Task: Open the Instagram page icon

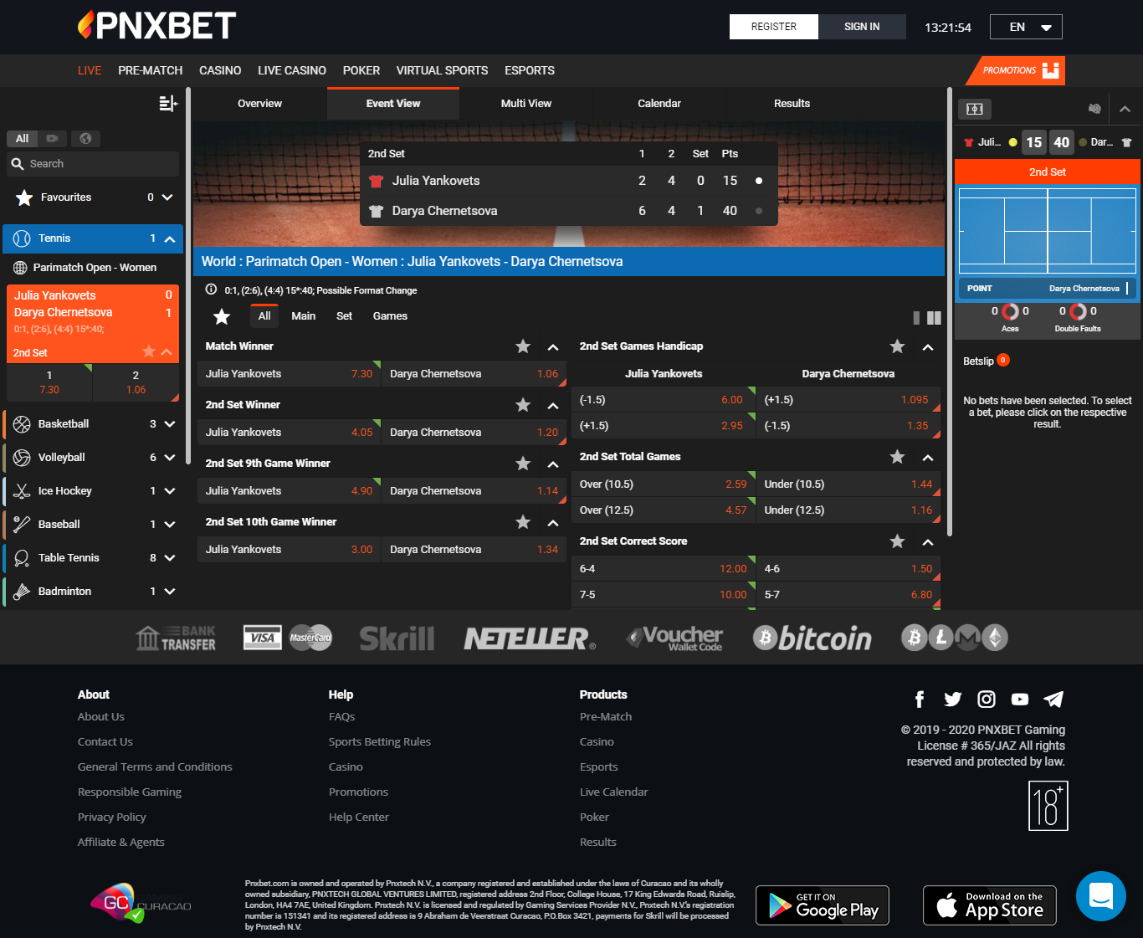Action: pos(987,700)
